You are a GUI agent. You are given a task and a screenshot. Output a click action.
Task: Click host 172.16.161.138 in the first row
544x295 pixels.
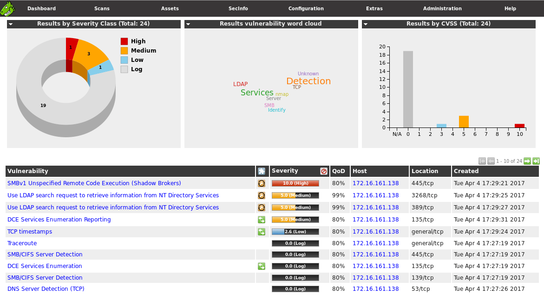(375, 183)
